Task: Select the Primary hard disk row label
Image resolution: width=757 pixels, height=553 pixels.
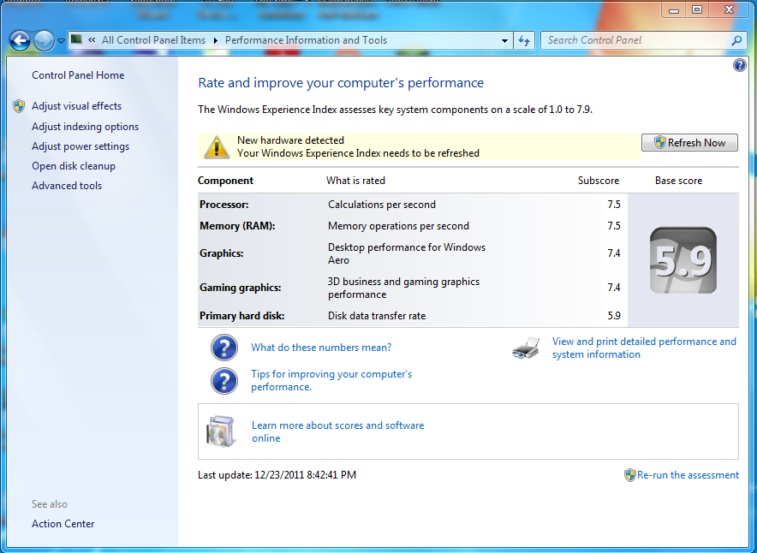Action: pyautogui.click(x=241, y=316)
